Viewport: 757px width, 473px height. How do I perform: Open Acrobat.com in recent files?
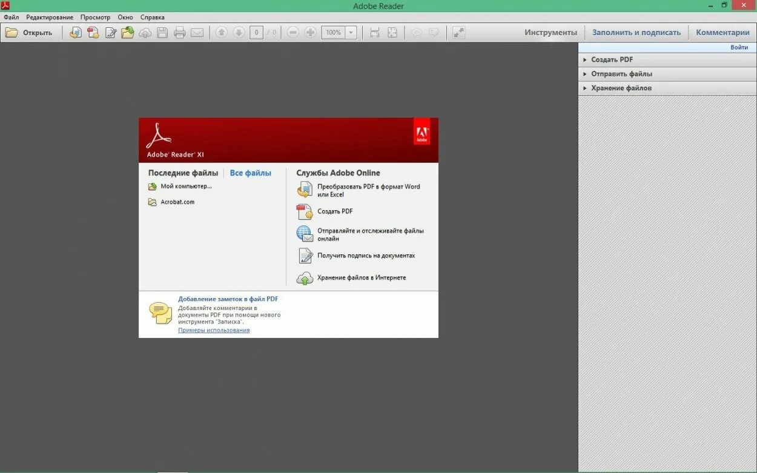(x=177, y=202)
